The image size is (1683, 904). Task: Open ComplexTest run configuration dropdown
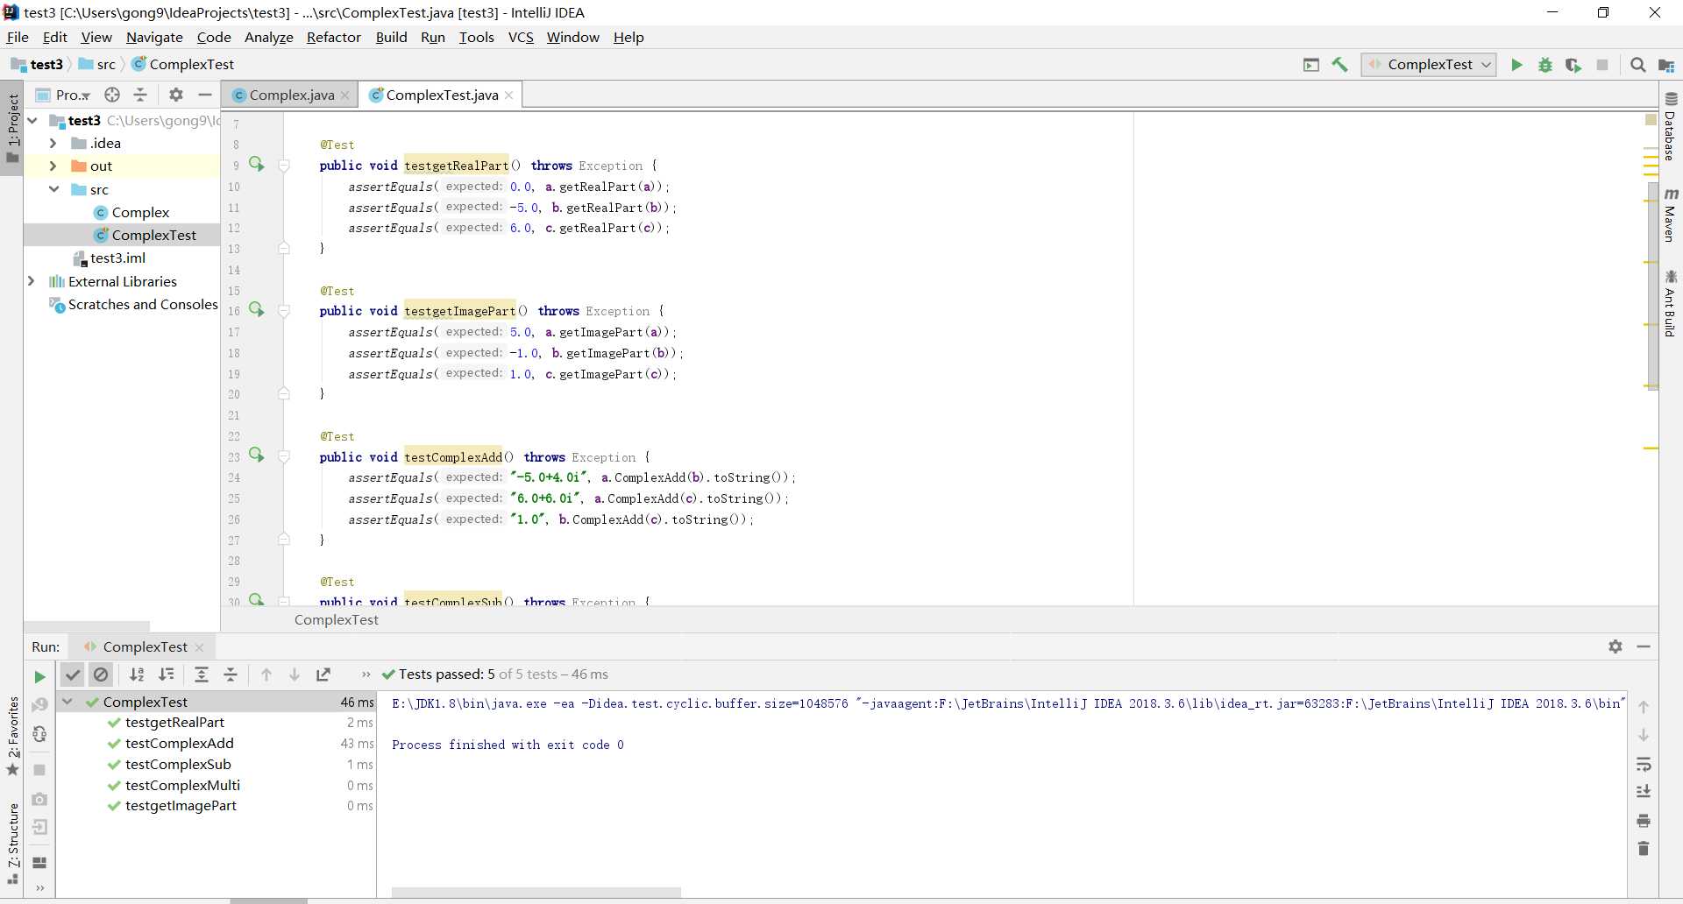pyautogui.click(x=1428, y=65)
